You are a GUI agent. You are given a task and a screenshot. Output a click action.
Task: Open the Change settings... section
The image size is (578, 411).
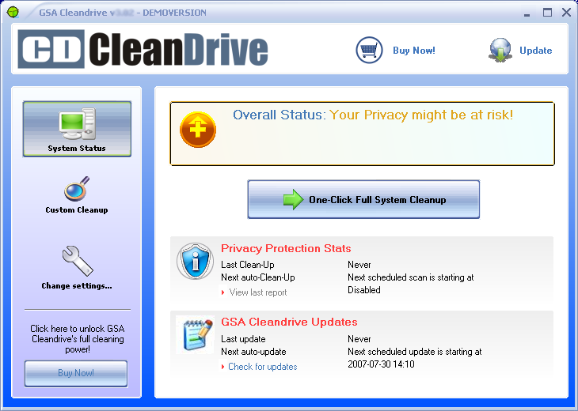point(77,286)
